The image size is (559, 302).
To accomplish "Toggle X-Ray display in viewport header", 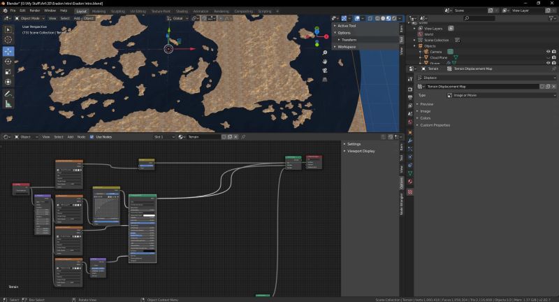I will coord(370,18).
